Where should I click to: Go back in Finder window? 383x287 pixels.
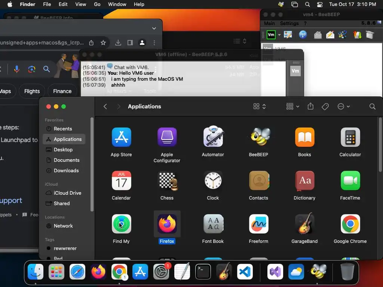pos(105,107)
